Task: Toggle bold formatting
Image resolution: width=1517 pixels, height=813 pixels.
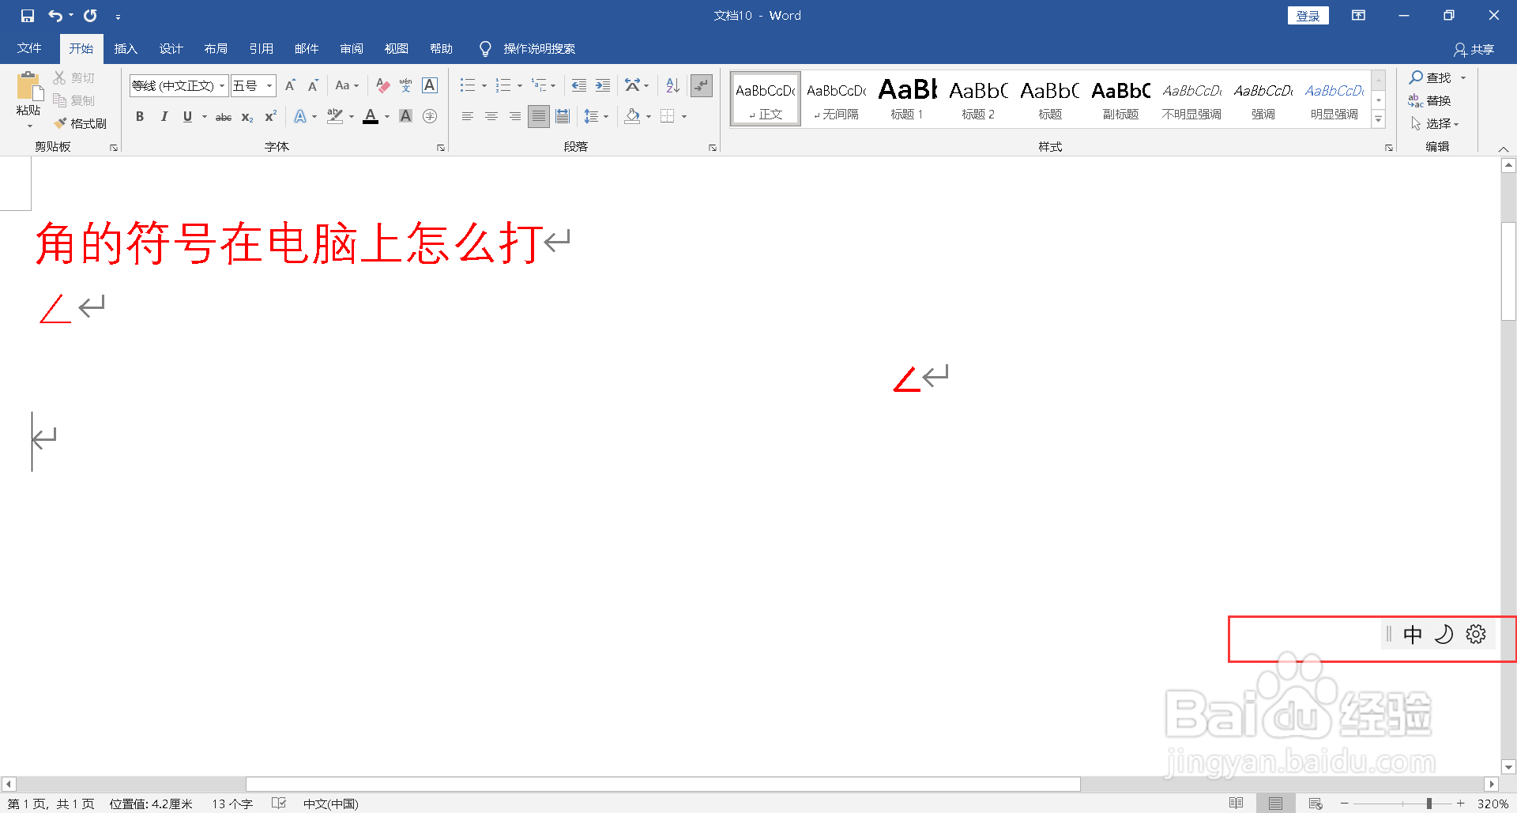Action: click(x=140, y=116)
